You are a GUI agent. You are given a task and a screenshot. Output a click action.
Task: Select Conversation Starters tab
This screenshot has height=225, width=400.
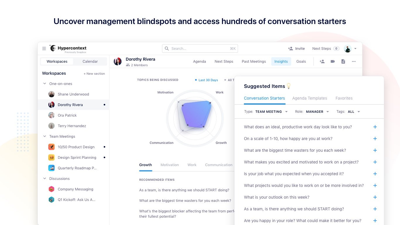264,98
